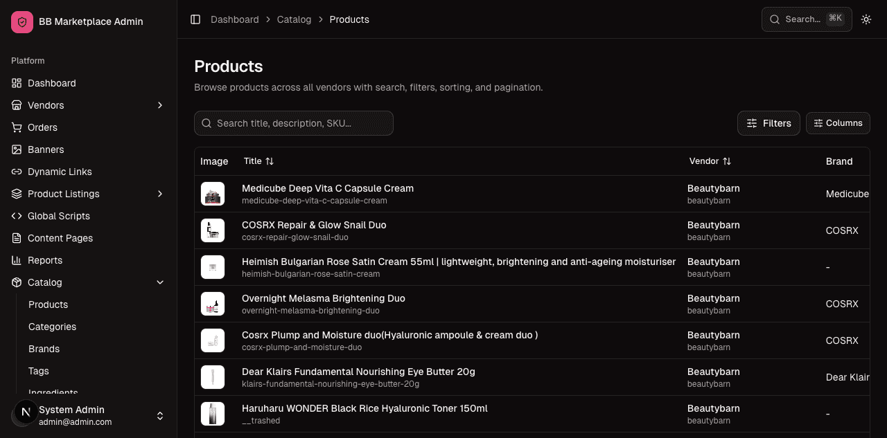Click Medicube Deep Vita C Capsule Cream title

[x=328, y=188]
